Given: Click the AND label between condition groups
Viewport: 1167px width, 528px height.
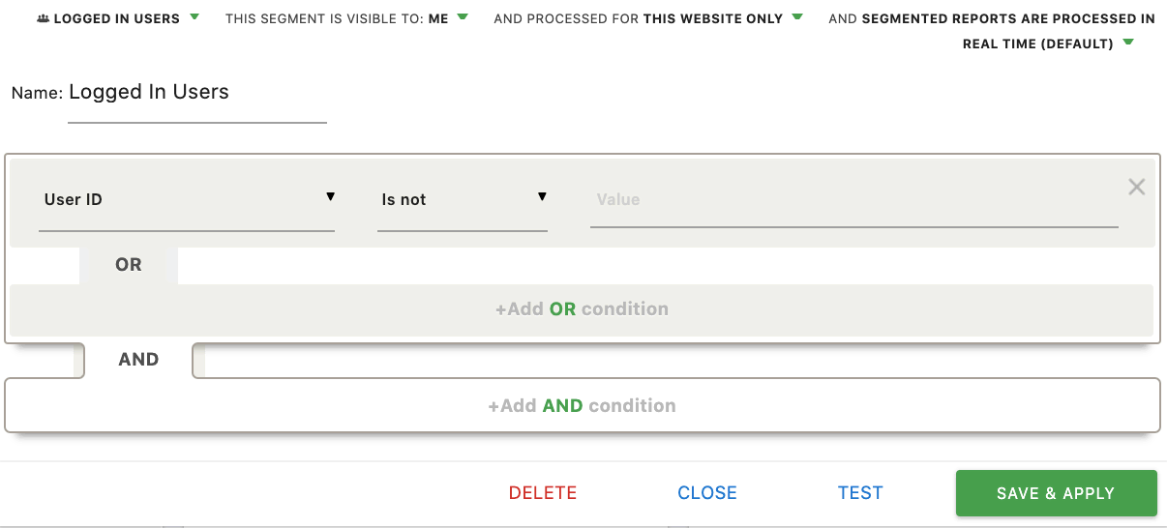Looking at the screenshot, I should click(138, 360).
